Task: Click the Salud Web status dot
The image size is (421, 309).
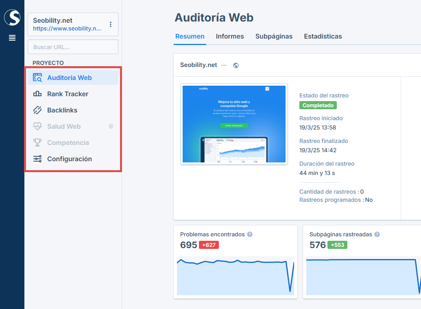Action: pos(111,126)
